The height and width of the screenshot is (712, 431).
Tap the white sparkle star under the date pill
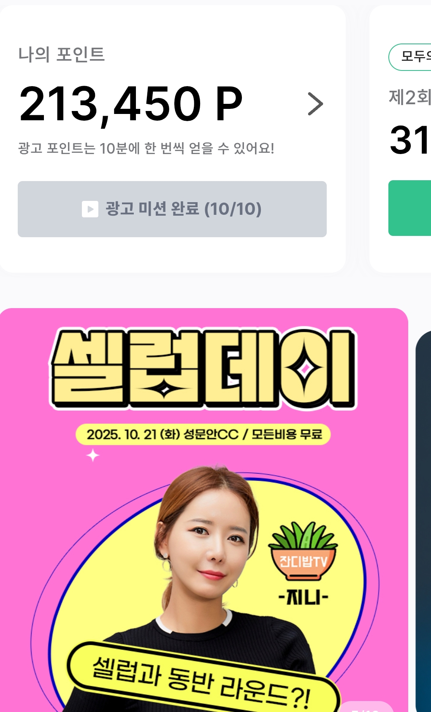click(93, 455)
